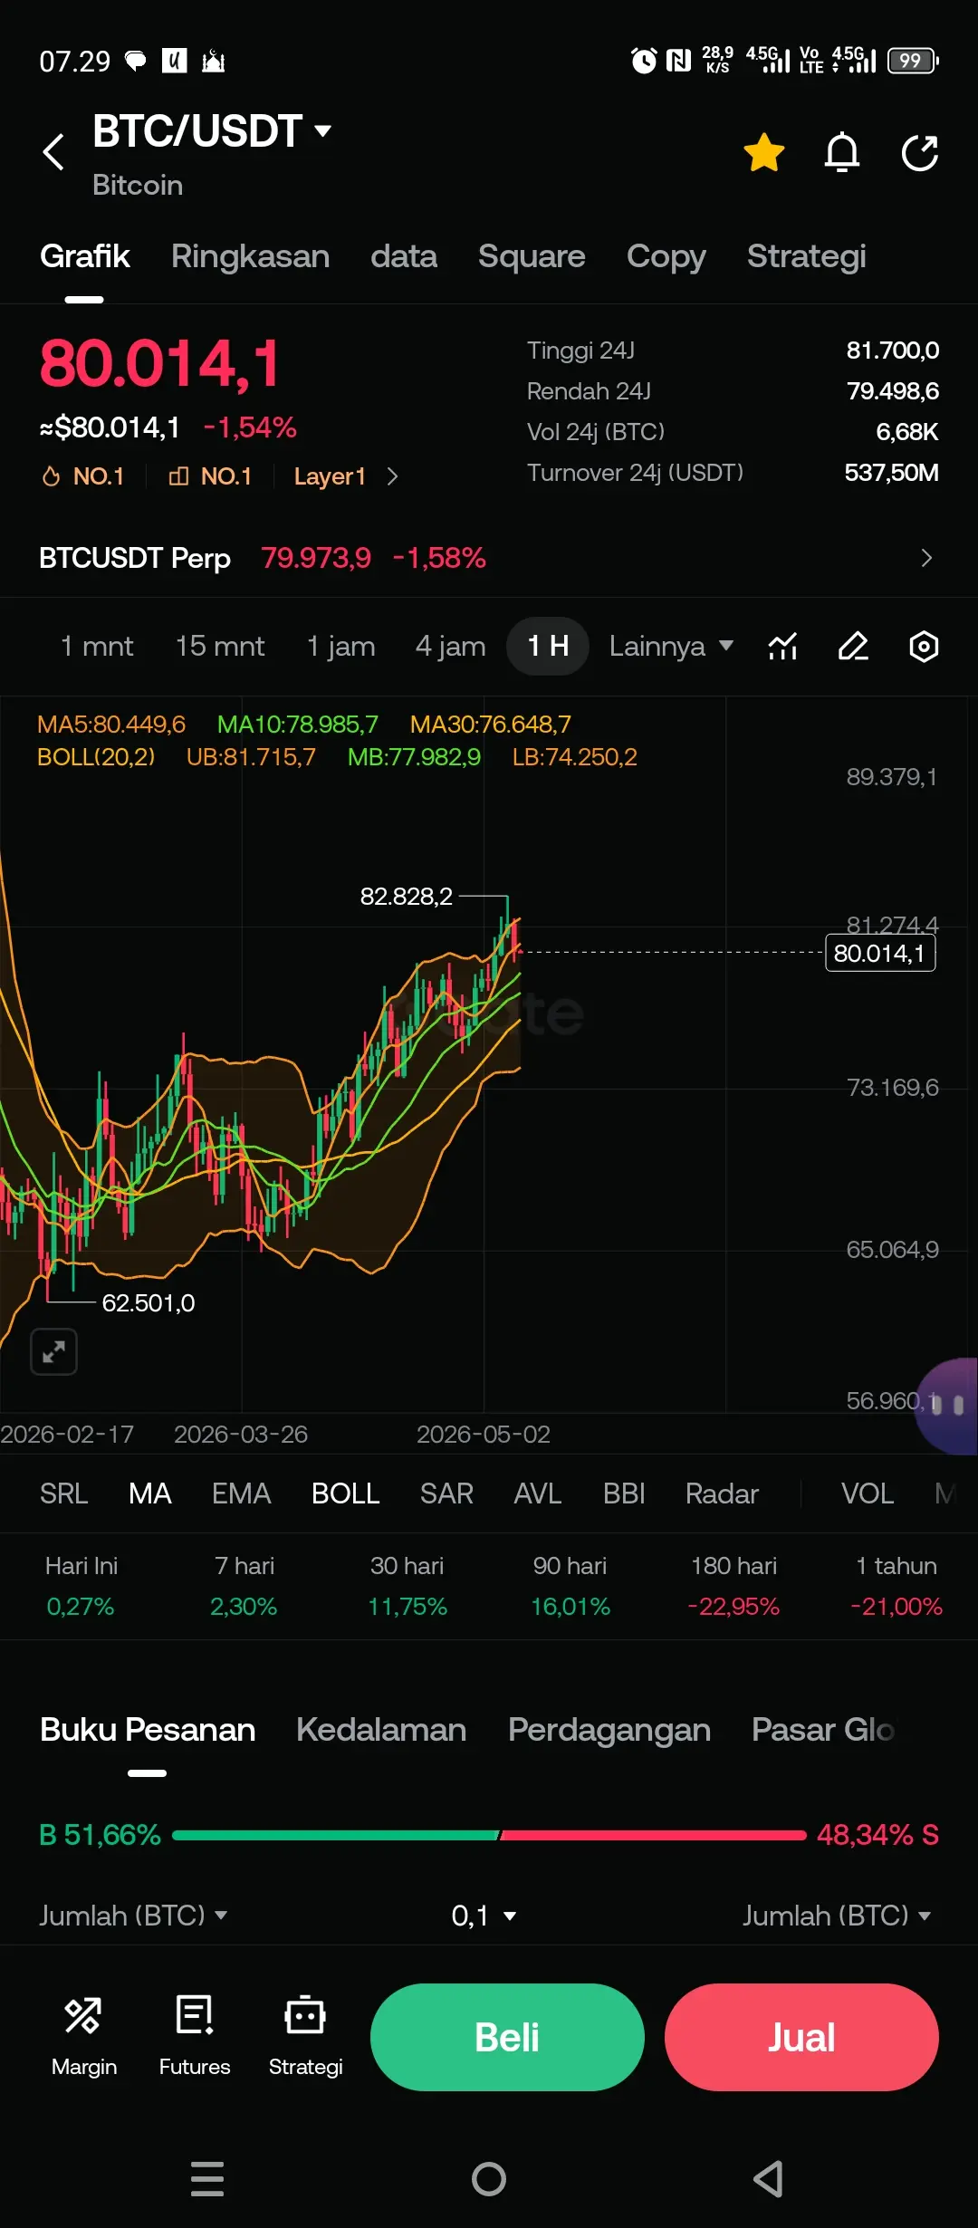Tap the 1 tahun performance value
978x2228 pixels.
[x=896, y=1607]
